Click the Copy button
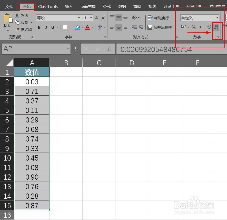227x220 pixels. 22,22
